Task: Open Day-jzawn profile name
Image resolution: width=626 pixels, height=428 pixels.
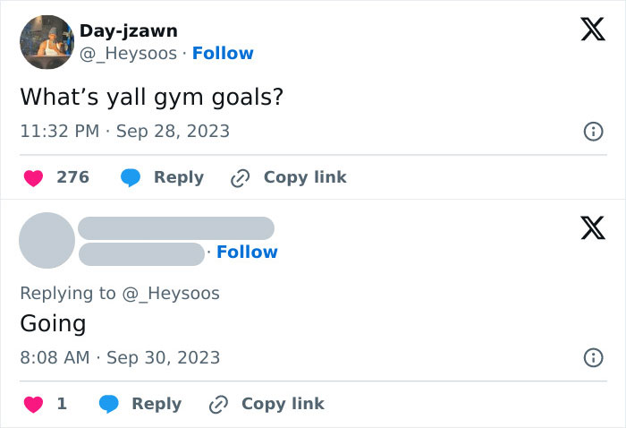Action: (x=129, y=31)
